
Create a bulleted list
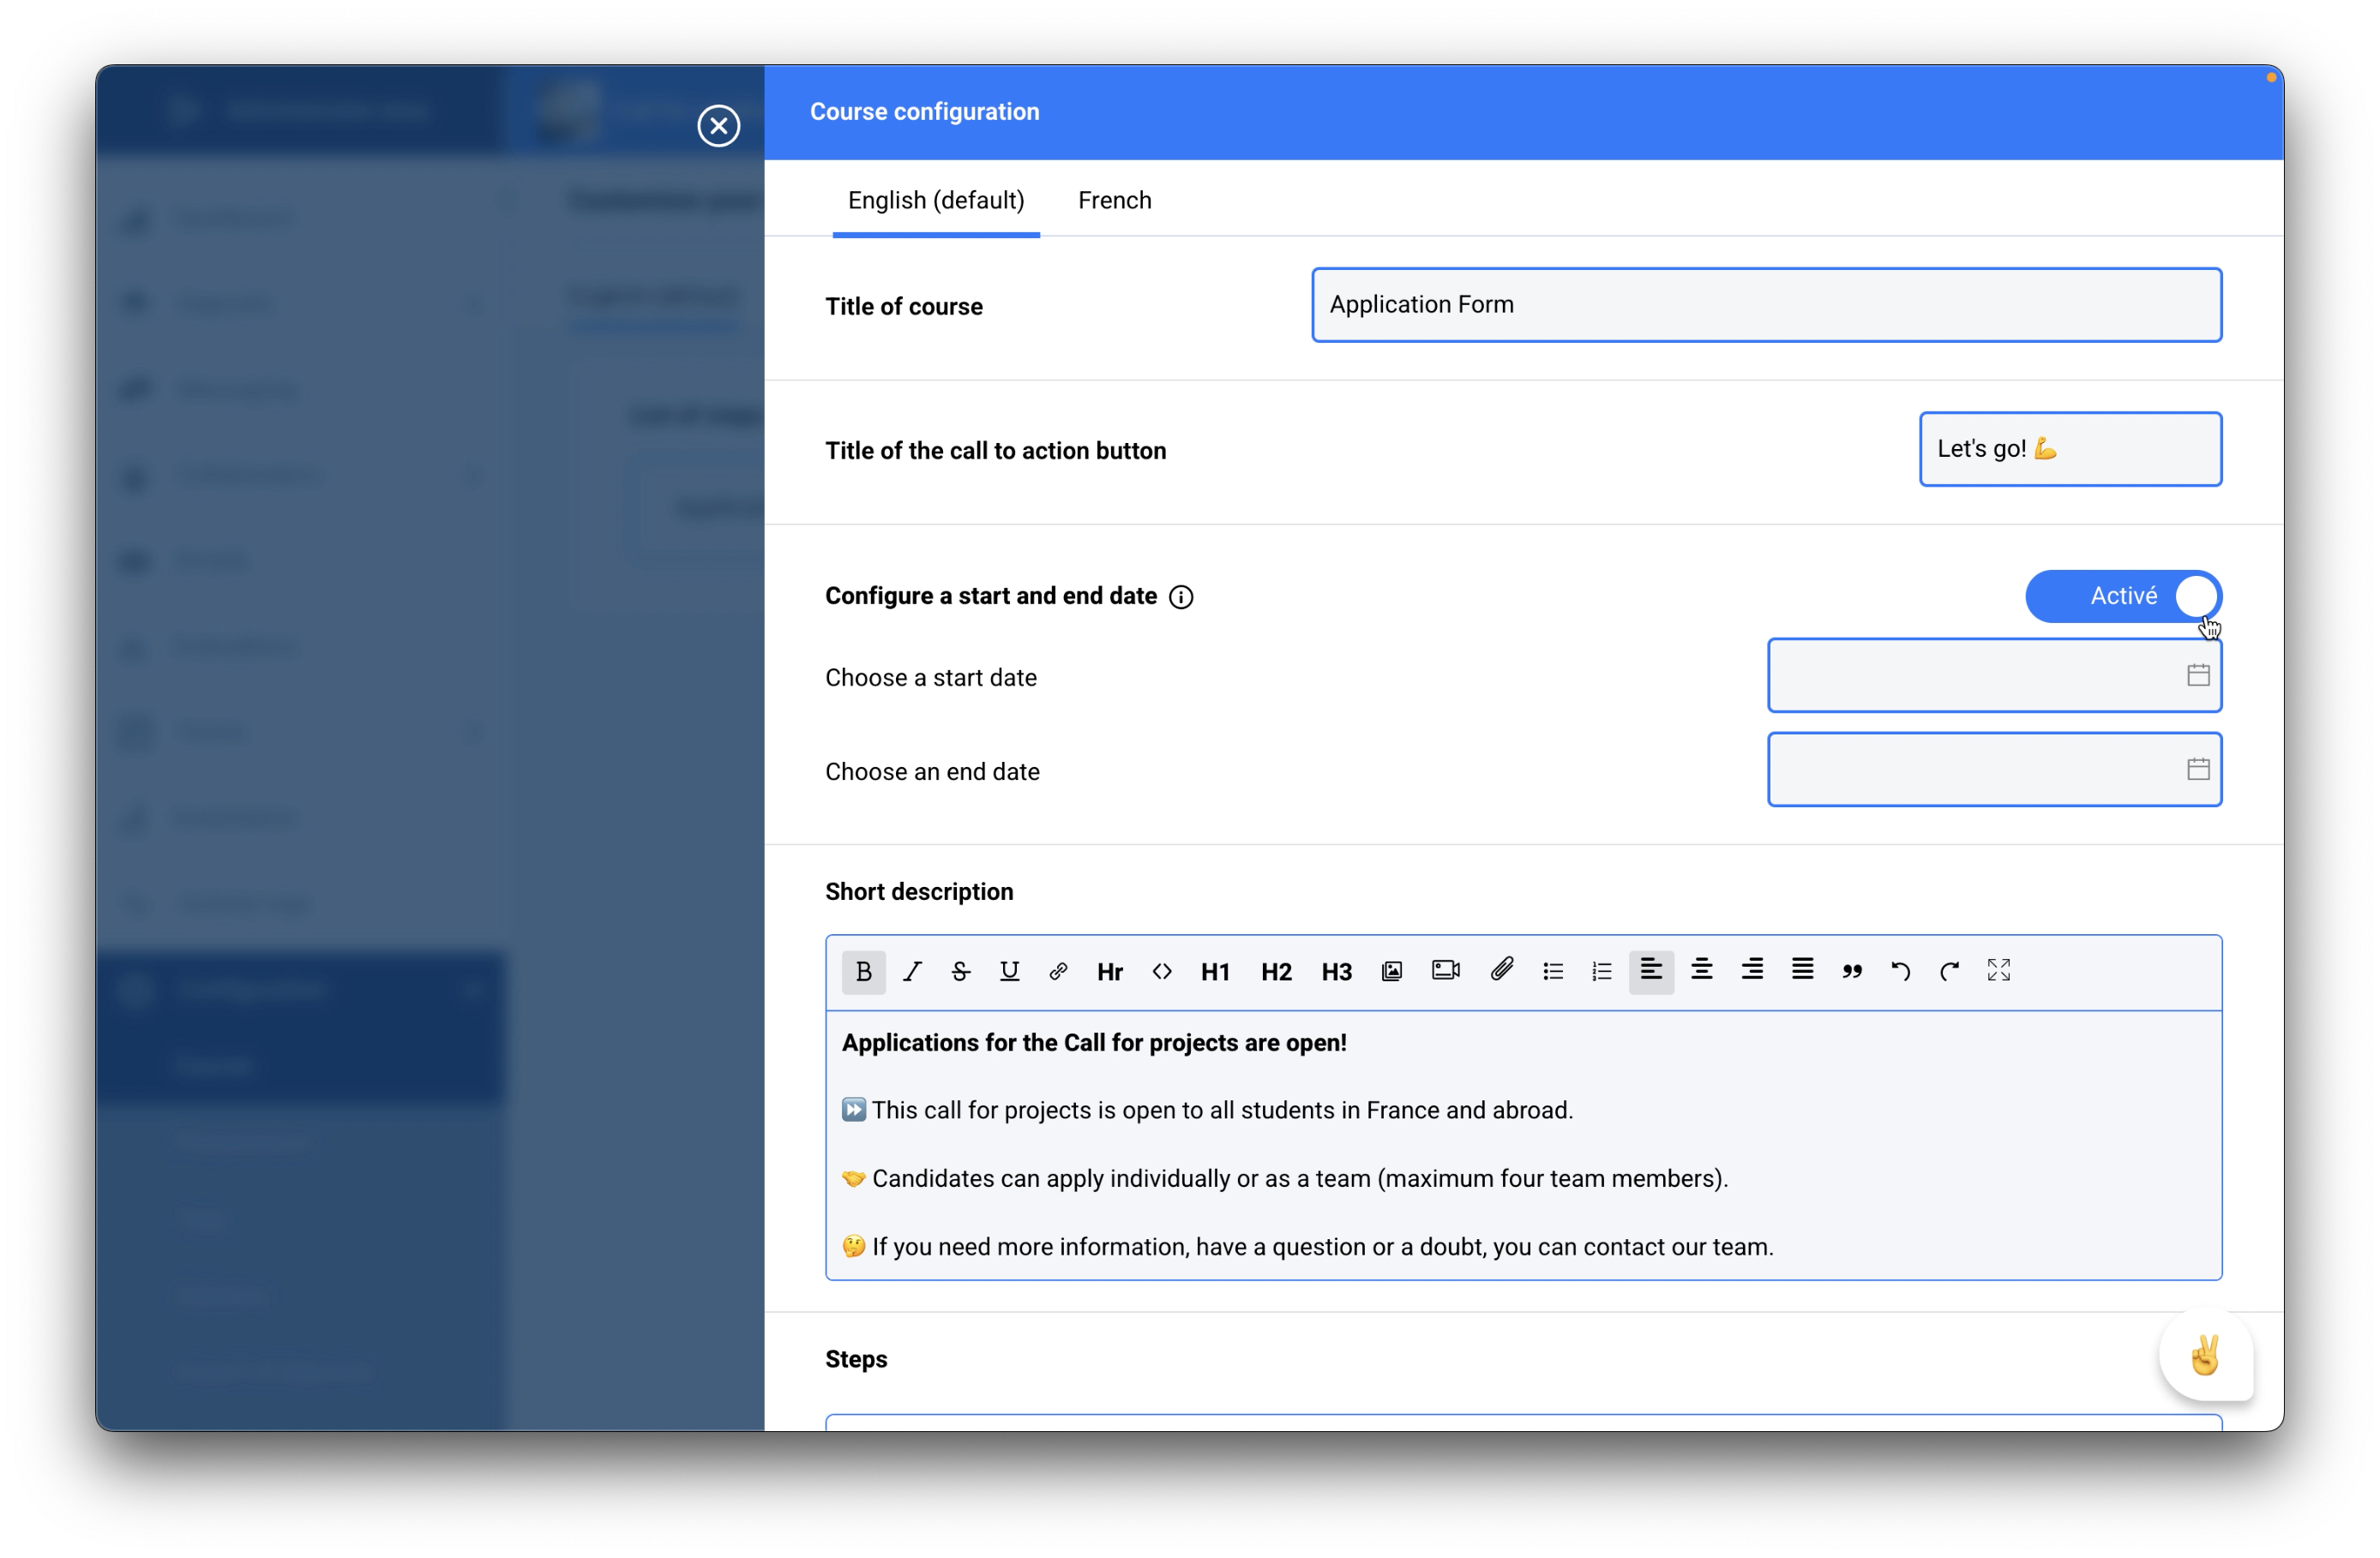1552,971
